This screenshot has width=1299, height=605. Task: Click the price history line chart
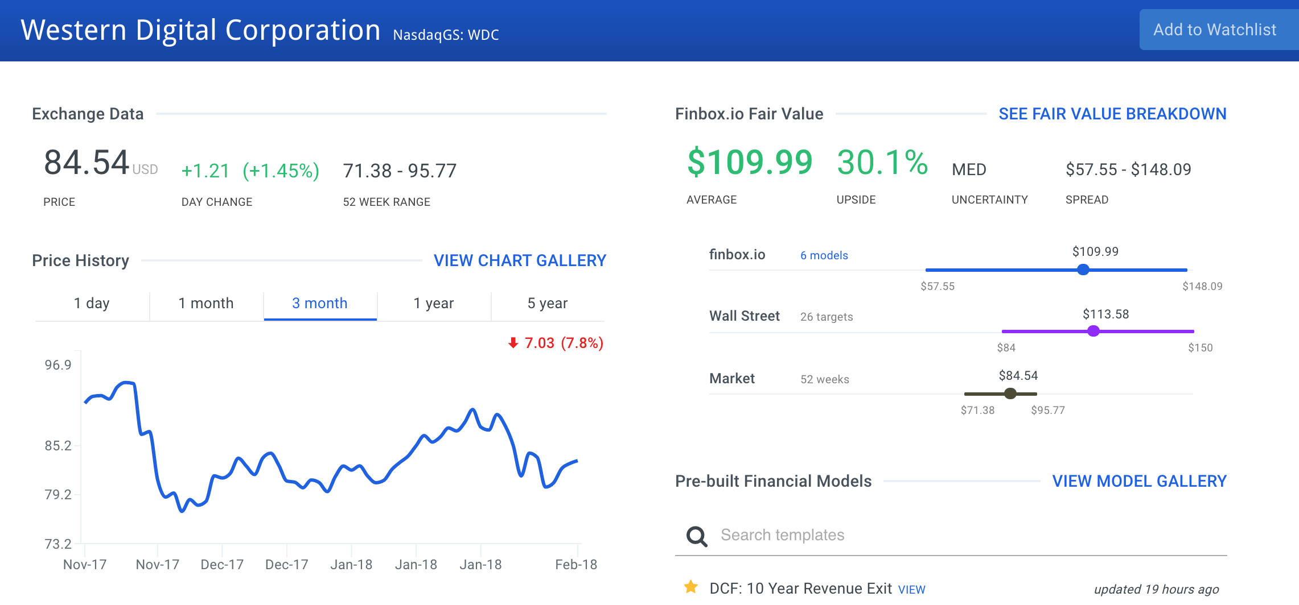coord(330,455)
